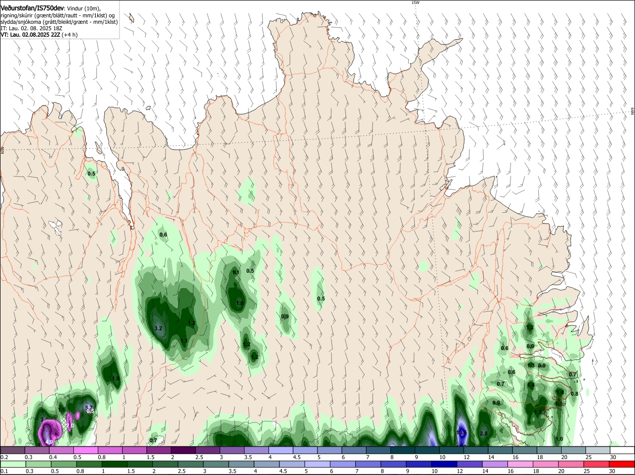
Task: Pick the dark teal swatch labeled 8 in the top legend row
Action: coord(403,450)
